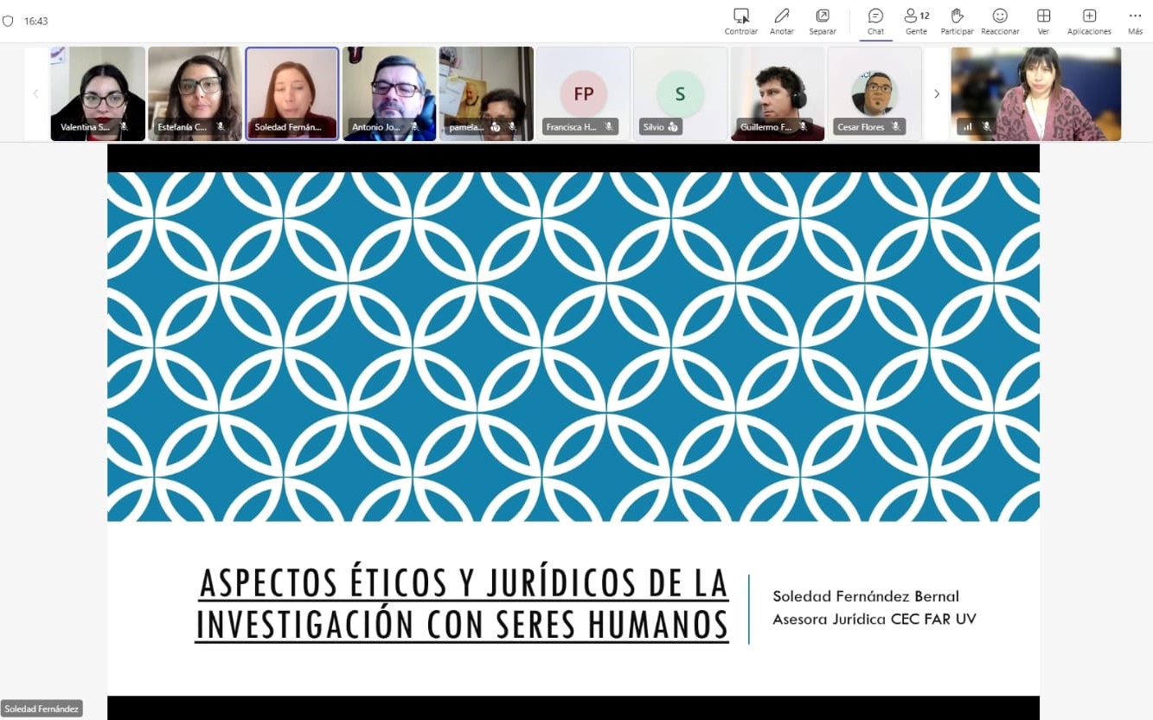Open the Aplicaciones add button
Image resolution: width=1153 pixels, height=720 pixels.
[1089, 22]
